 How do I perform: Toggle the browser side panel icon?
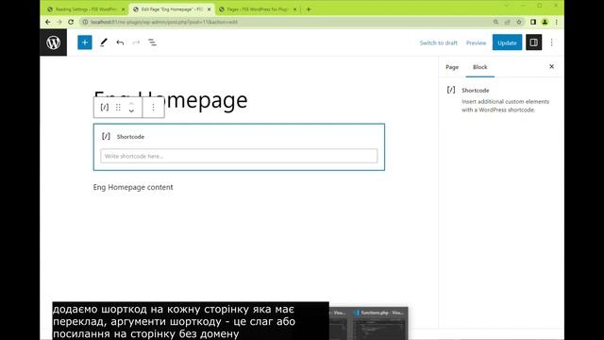[x=533, y=22]
